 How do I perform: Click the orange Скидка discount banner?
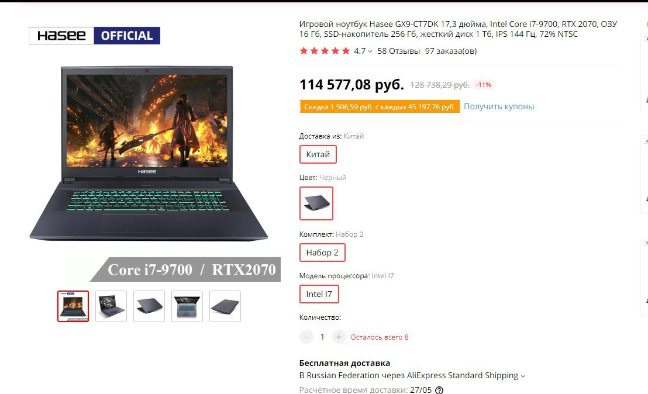tap(380, 107)
